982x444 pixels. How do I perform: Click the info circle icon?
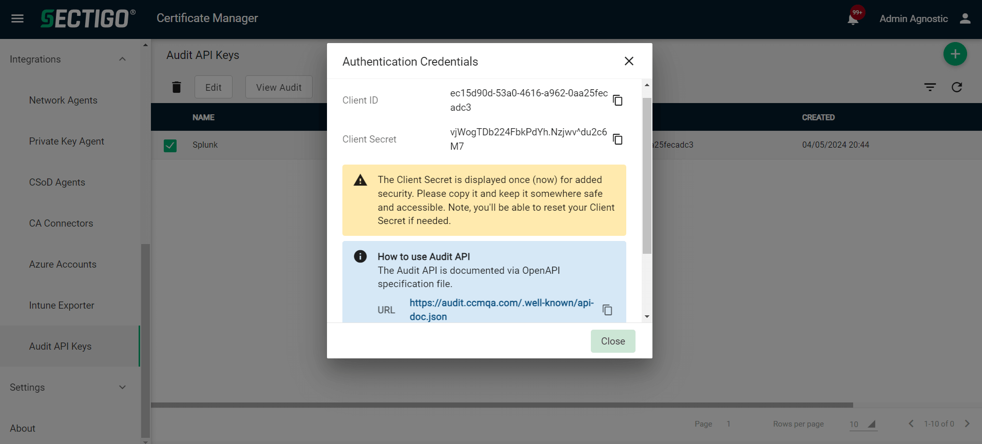coord(360,256)
